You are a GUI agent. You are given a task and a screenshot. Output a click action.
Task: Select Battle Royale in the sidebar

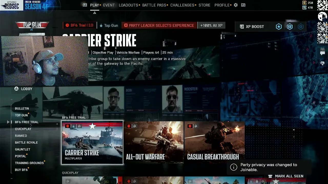pyautogui.click(x=26, y=143)
